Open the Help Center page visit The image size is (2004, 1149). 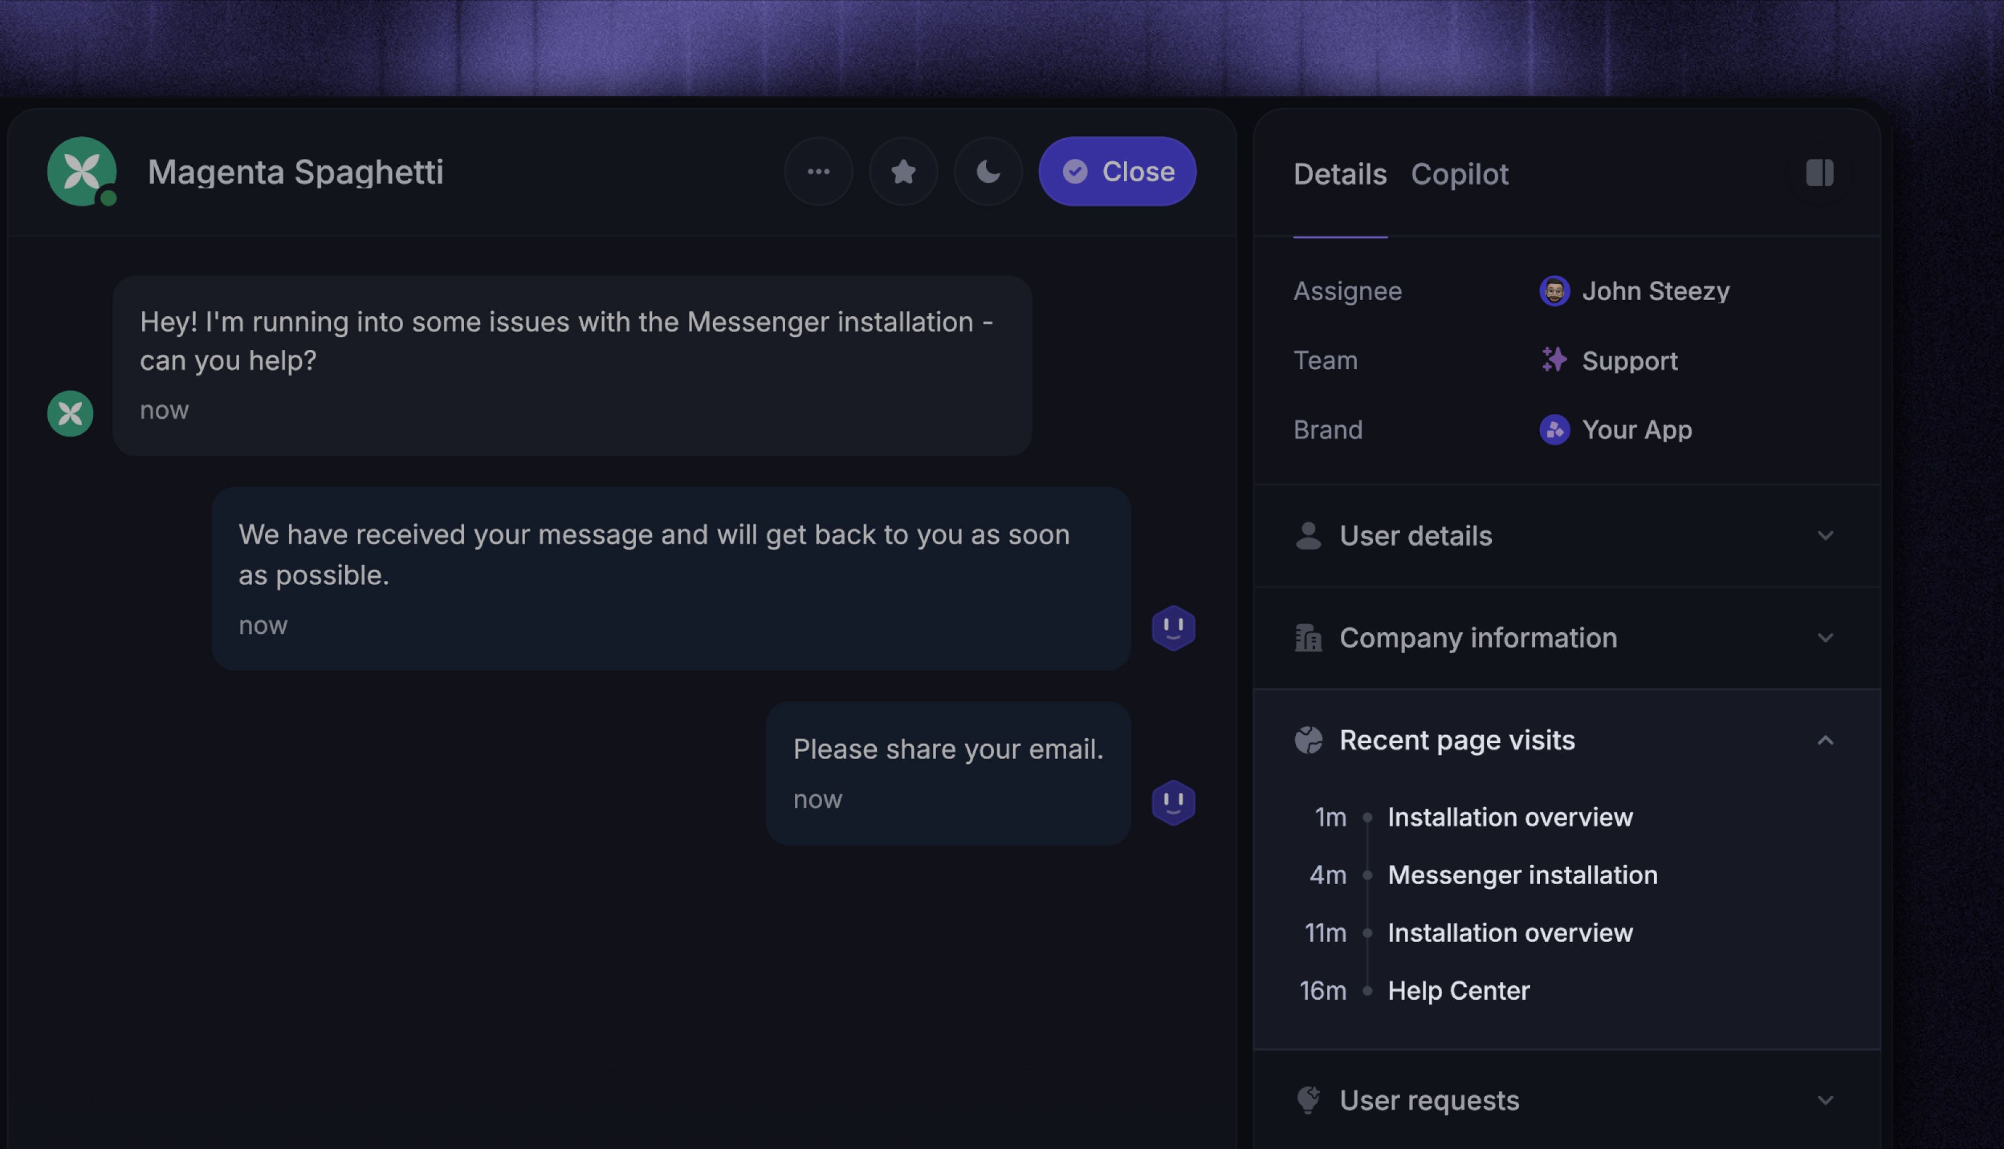point(1459,990)
